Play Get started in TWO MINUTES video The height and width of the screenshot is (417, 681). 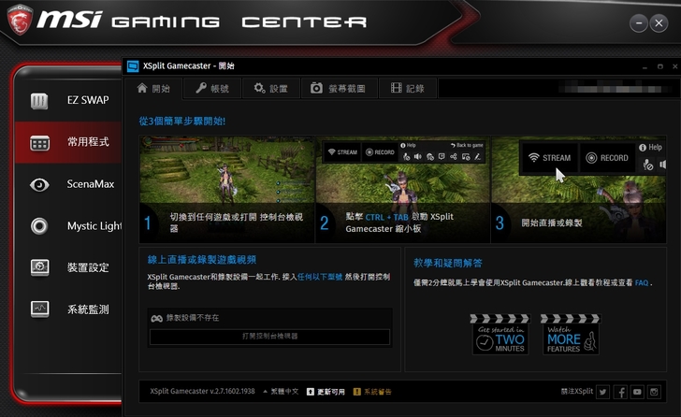pos(500,335)
